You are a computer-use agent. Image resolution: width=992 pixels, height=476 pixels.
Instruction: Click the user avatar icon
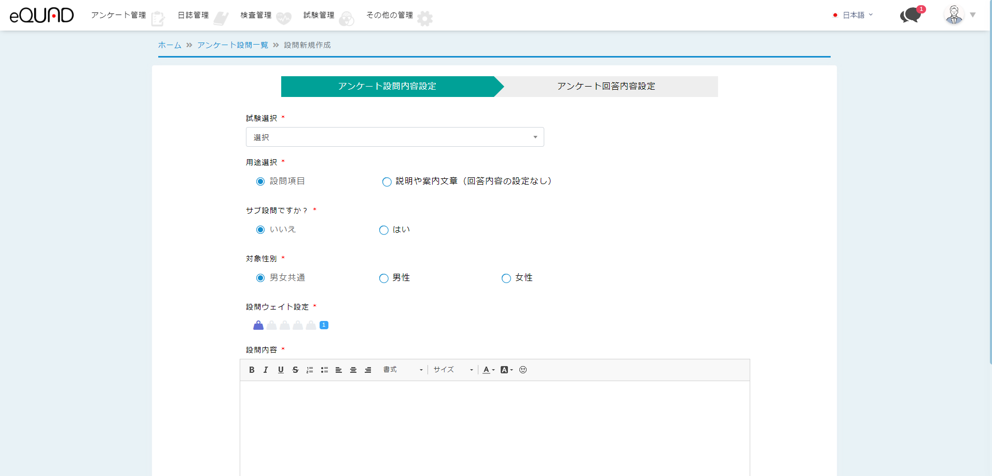pyautogui.click(x=954, y=15)
